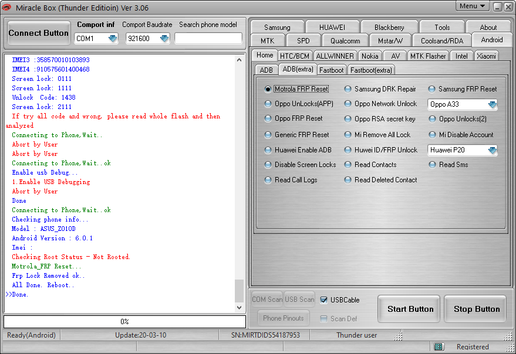Switch to the Nokia sub-tab
The width and height of the screenshot is (516, 354).
[x=370, y=56]
